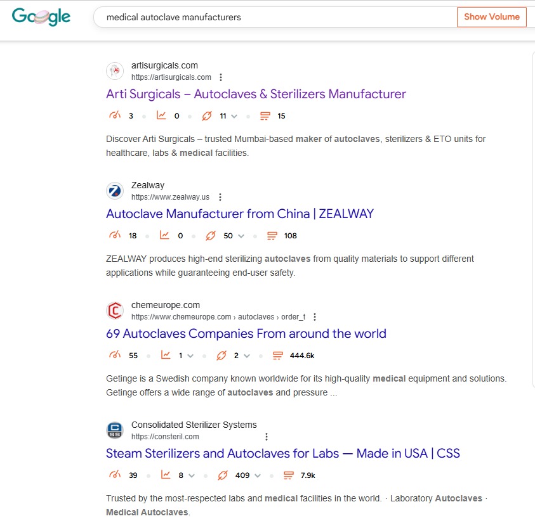Viewport: 535px width, 528px height.
Task: Open Arti Surgicals Autoclaves & Sterilizers Manufacturer link
Action: pos(256,94)
